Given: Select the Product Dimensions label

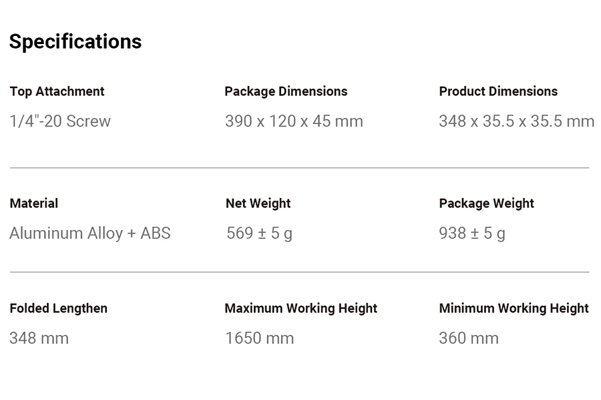Looking at the screenshot, I should tap(498, 91).
